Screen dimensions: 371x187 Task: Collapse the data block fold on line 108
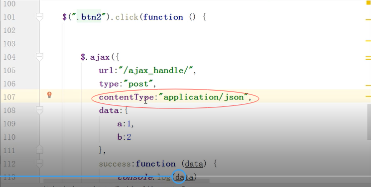pyautogui.click(x=39, y=110)
